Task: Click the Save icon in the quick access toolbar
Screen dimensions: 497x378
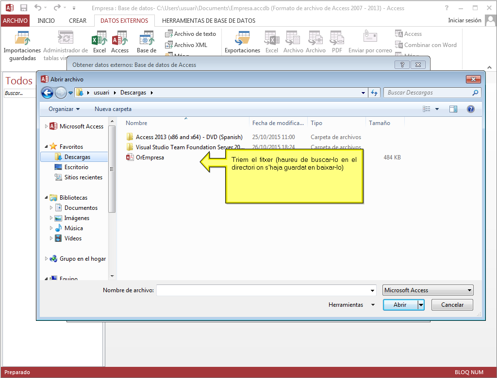Action: [23, 8]
